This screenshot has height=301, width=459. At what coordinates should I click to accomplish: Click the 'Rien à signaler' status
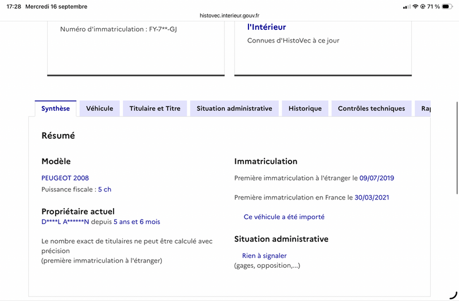click(x=264, y=256)
